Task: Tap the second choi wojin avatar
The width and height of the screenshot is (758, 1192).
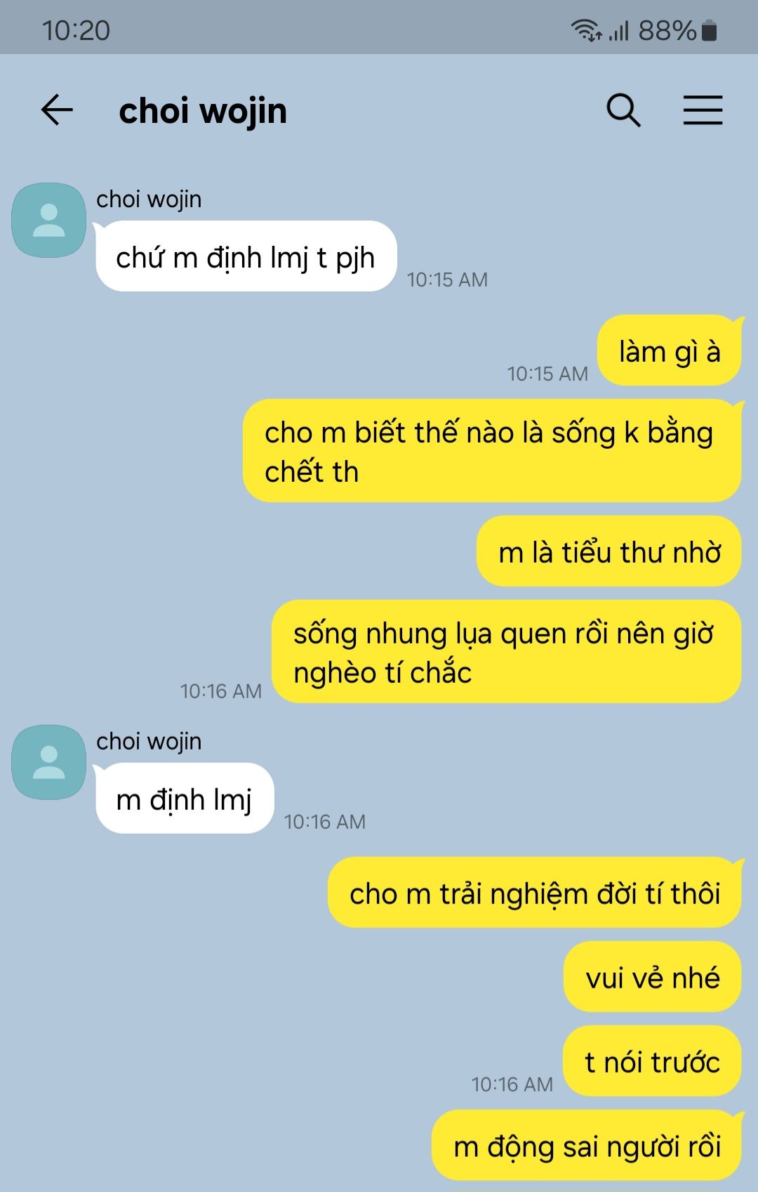Action: point(48,762)
